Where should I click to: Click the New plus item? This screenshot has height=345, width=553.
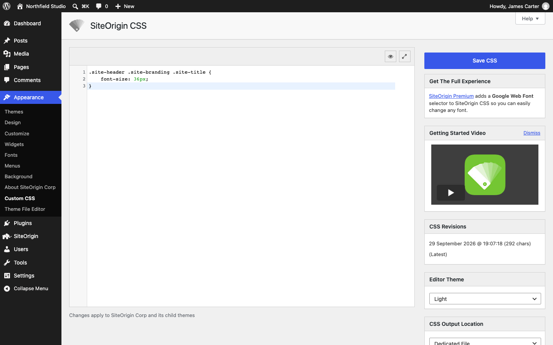125,6
